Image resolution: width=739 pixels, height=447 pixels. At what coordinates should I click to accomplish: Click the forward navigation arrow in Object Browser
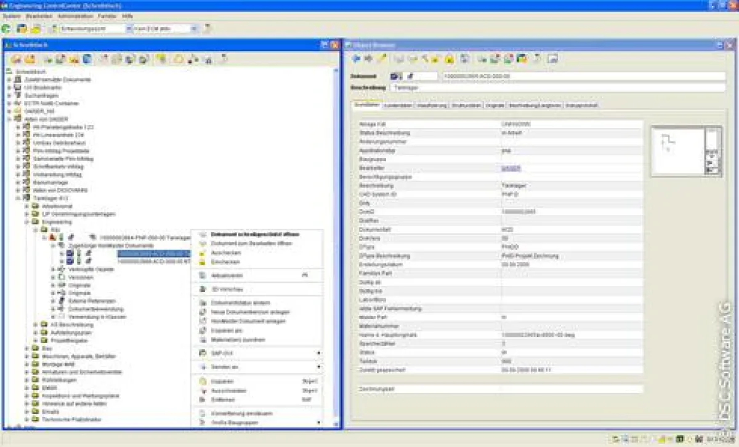[368, 57]
